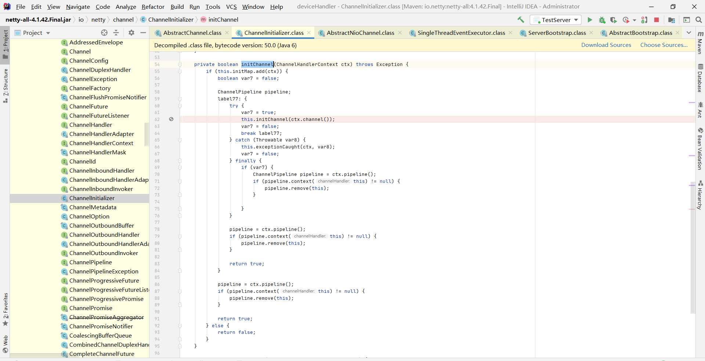
Task: Click the Profiler run icon
Action: pyautogui.click(x=626, y=20)
